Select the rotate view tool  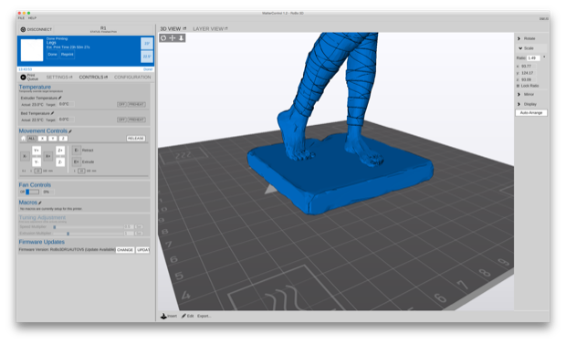click(163, 38)
